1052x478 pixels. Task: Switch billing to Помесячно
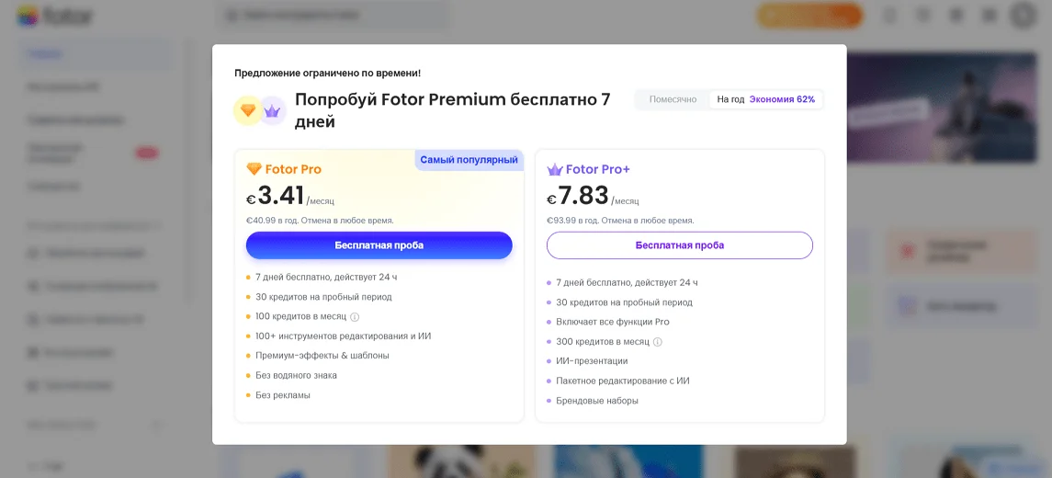click(673, 99)
